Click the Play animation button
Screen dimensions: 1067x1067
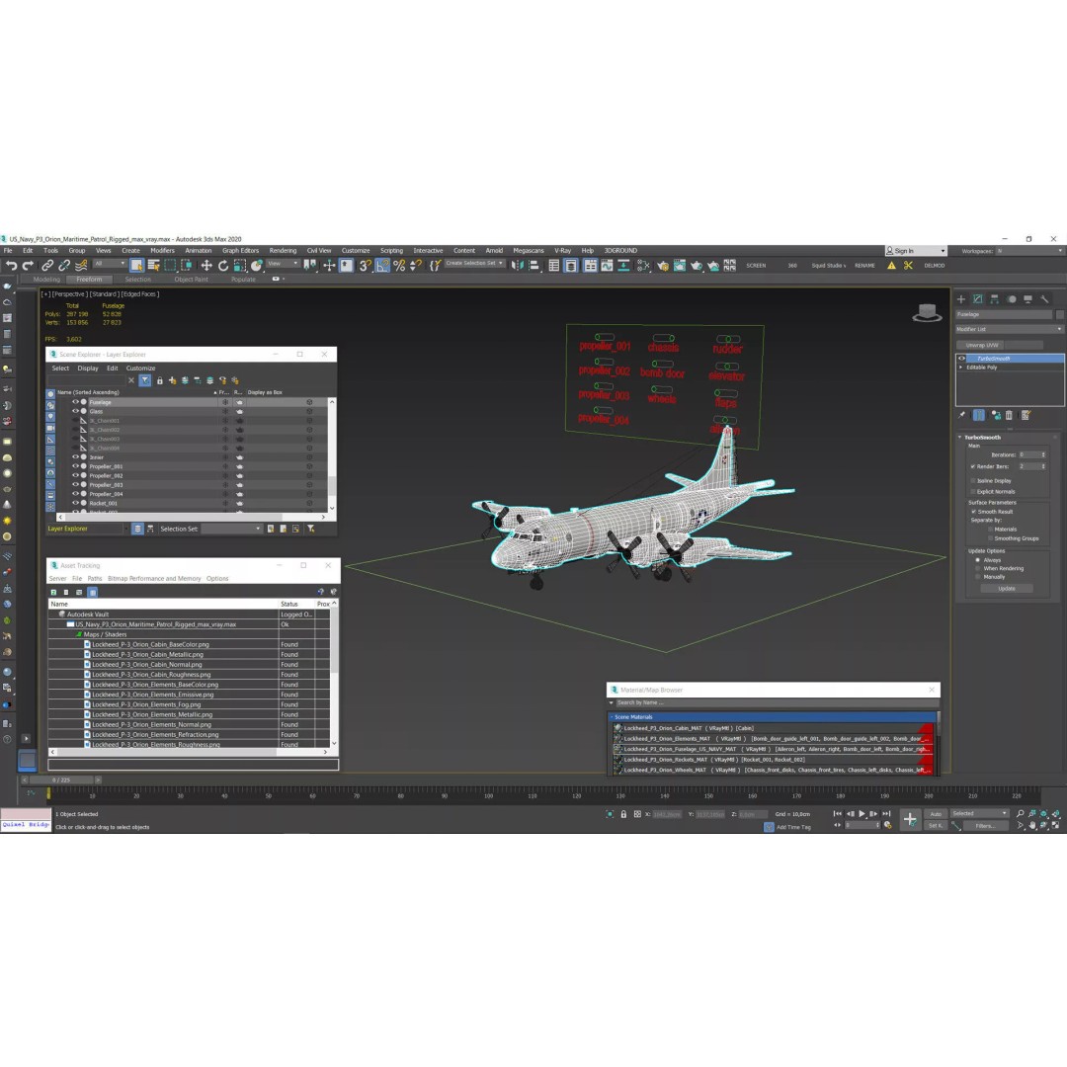(862, 814)
